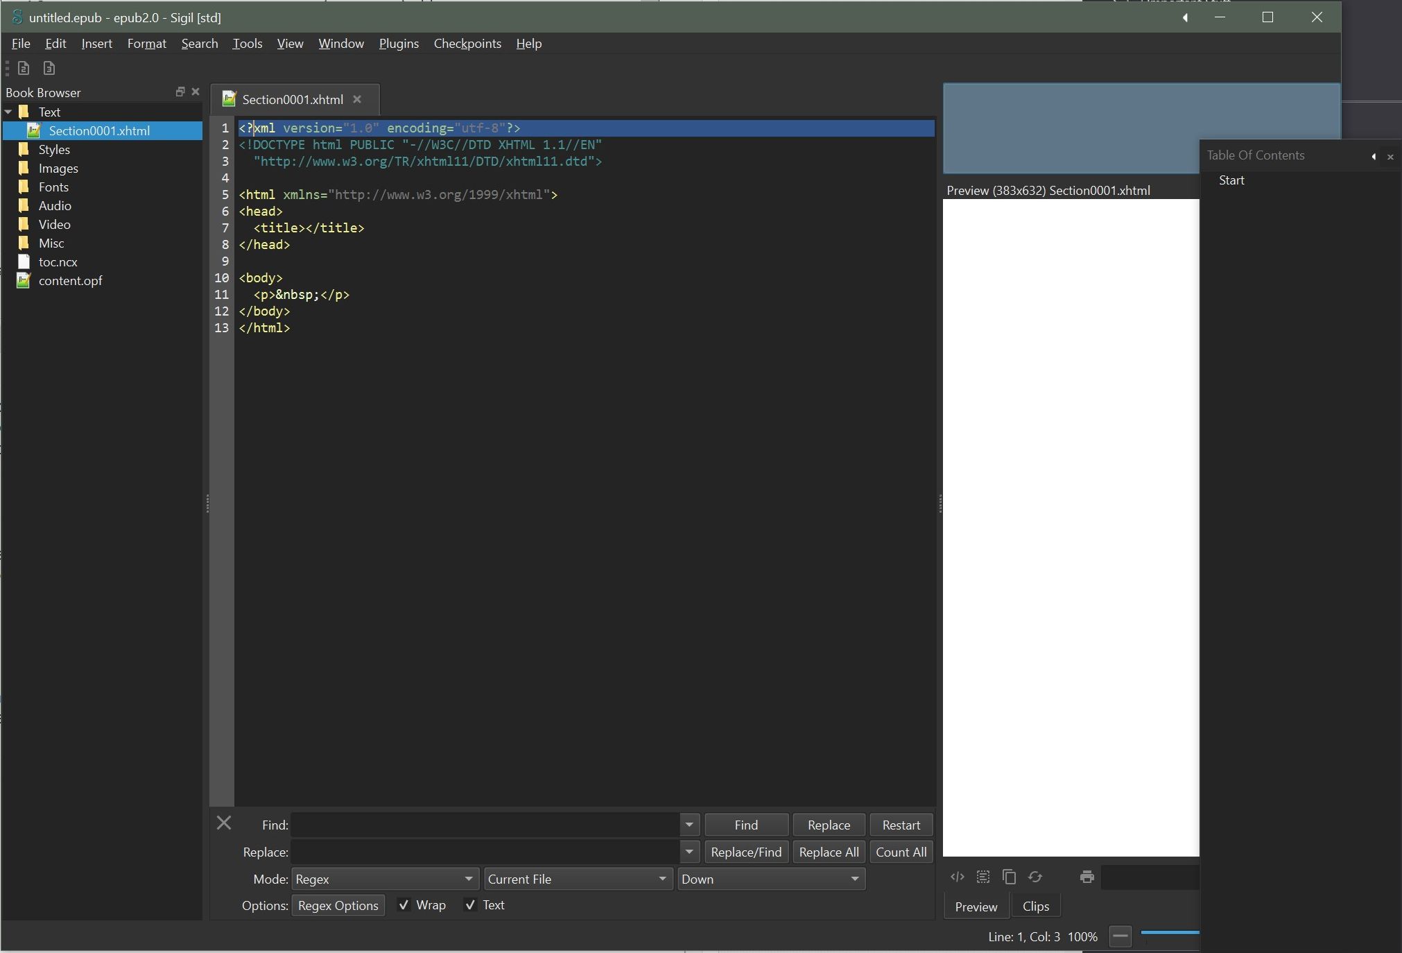Click the Preview select-all icon
Screen dimensions: 1402x953
coord(983,877)
